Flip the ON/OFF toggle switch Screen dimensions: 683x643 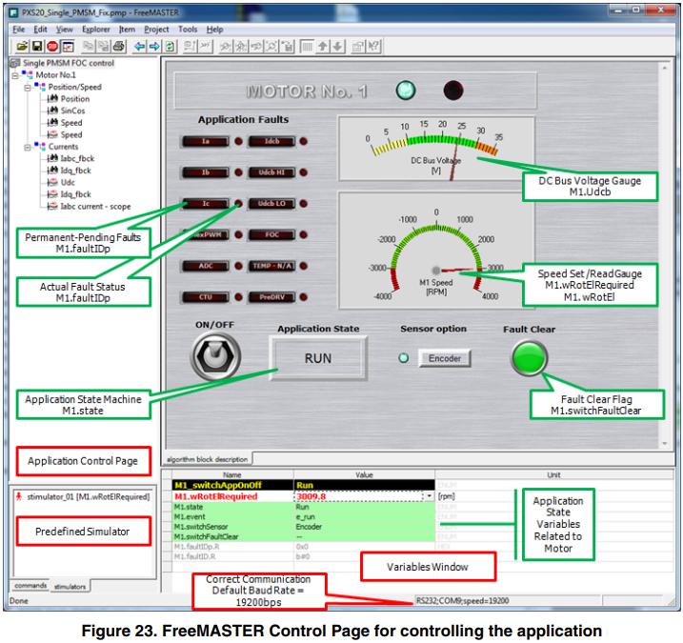tap(215, 355)
